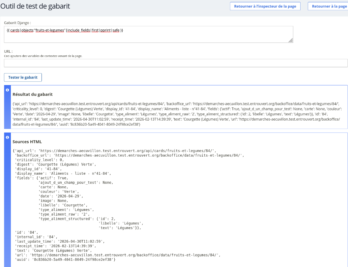The width and height of the screenshot is (348, 267).
Task: Click the 'backoffice_url' line in Sources HTML
Action: (x=129, y=155)
